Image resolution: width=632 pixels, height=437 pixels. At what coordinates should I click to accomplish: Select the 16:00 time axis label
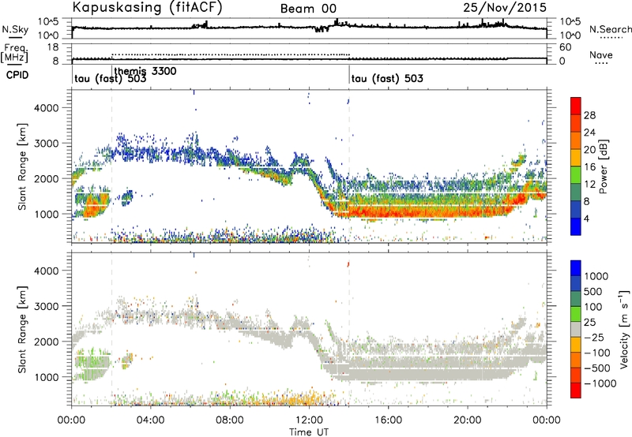point(388,420)
